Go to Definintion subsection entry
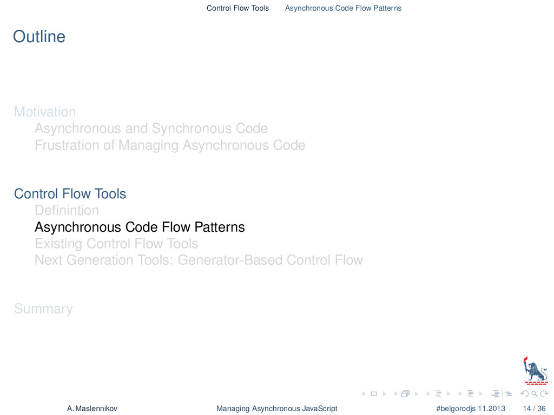The image size is (554, 415). (x=67, y=210)
